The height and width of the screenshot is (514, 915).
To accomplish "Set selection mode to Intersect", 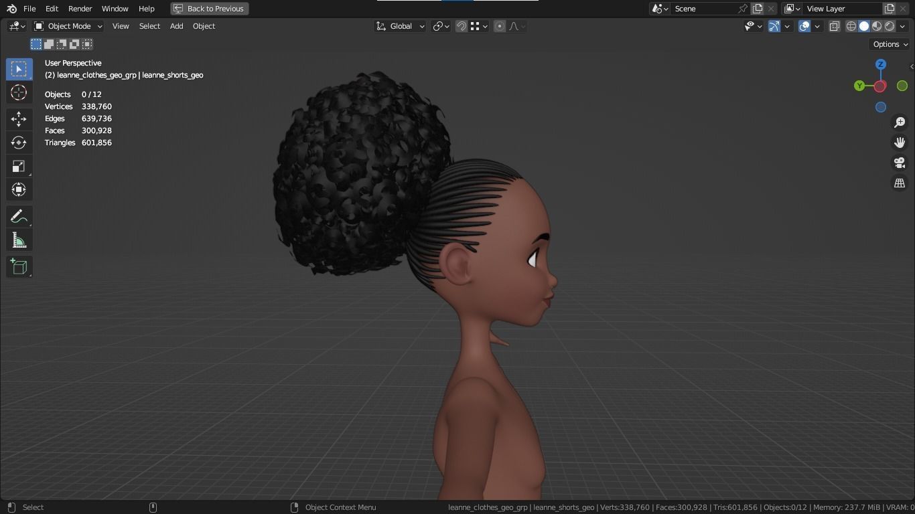I will point(87,44).
